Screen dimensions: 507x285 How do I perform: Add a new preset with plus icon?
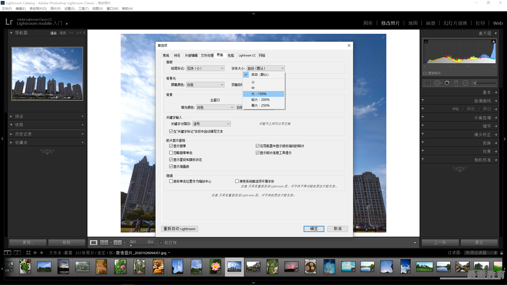coord(83,116)
